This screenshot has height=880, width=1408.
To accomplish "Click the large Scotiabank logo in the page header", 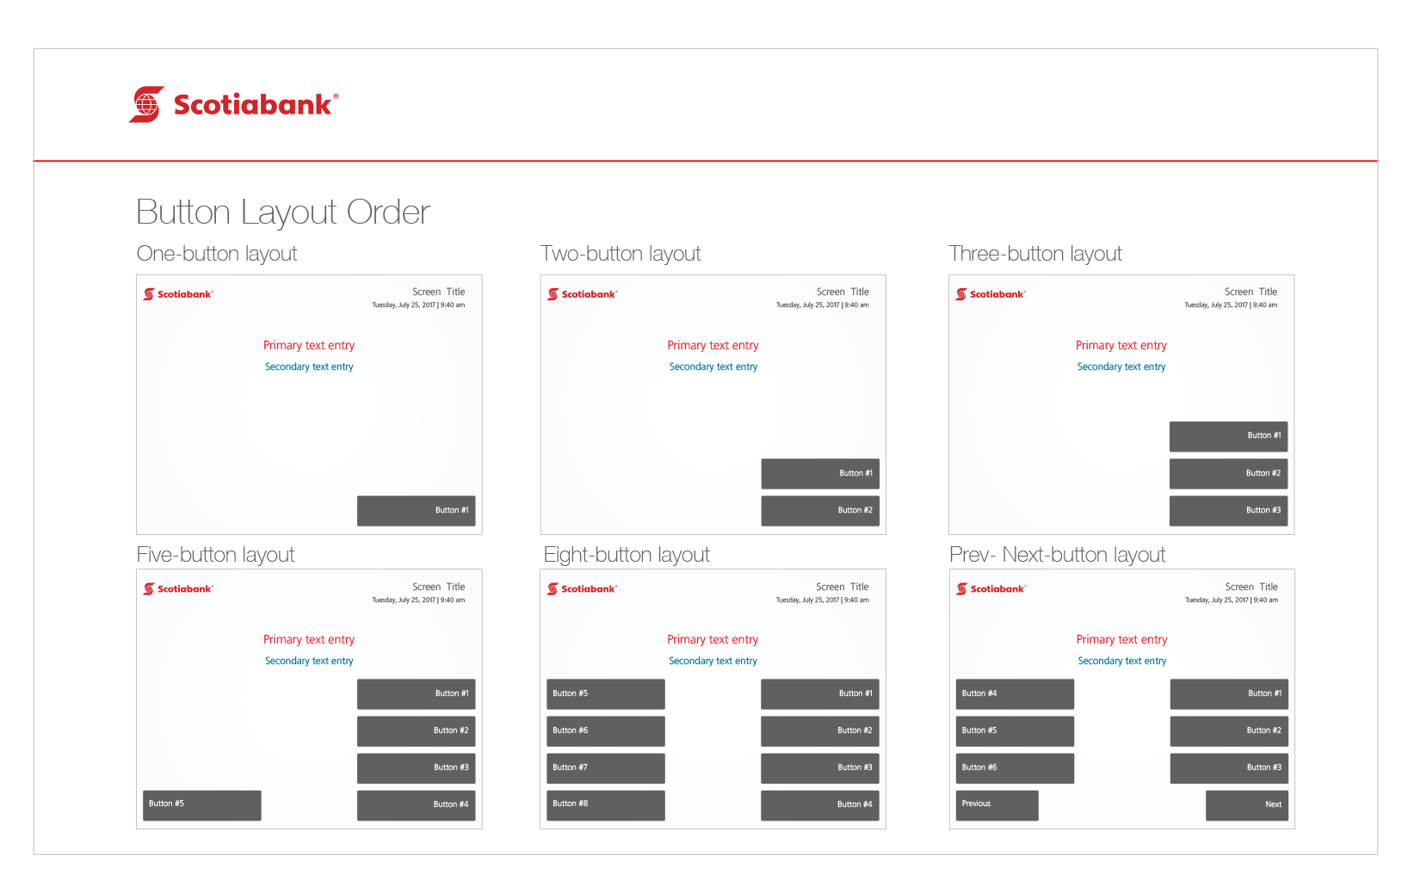I will tap(233, 104).
